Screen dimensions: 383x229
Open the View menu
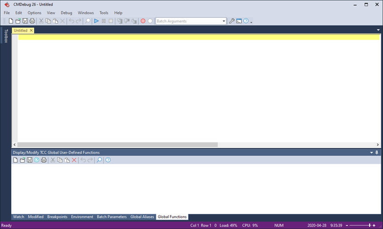[51, 13]
